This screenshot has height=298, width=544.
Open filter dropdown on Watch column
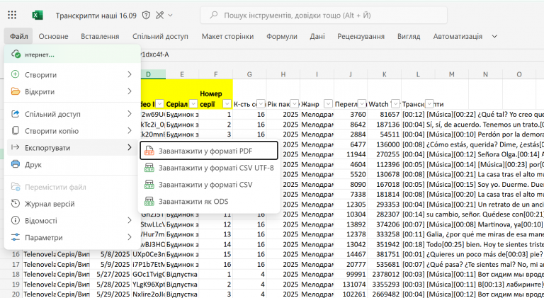point(395,103)
